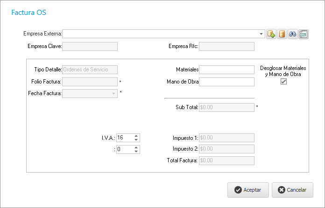
Task: Click into the Mano de Obra field
Action: click(226, 82)
